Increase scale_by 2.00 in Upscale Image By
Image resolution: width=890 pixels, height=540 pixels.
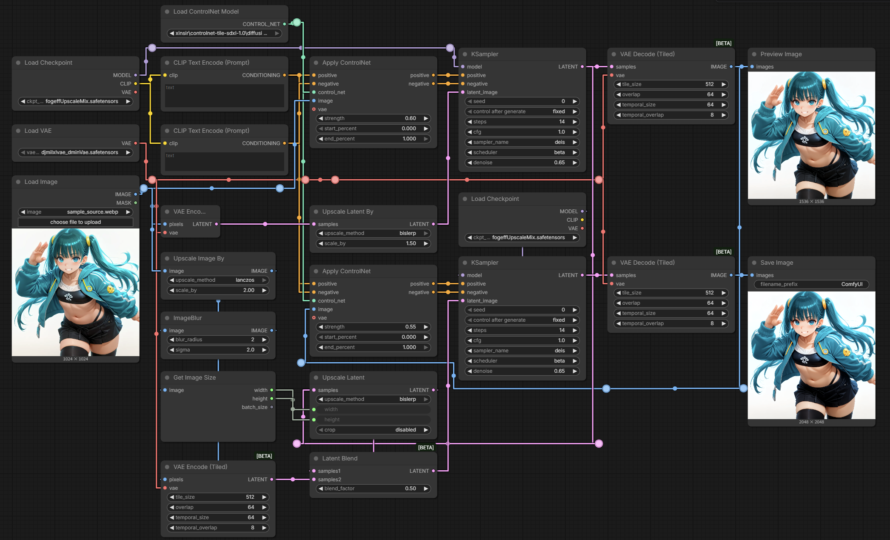coord(264,290)
